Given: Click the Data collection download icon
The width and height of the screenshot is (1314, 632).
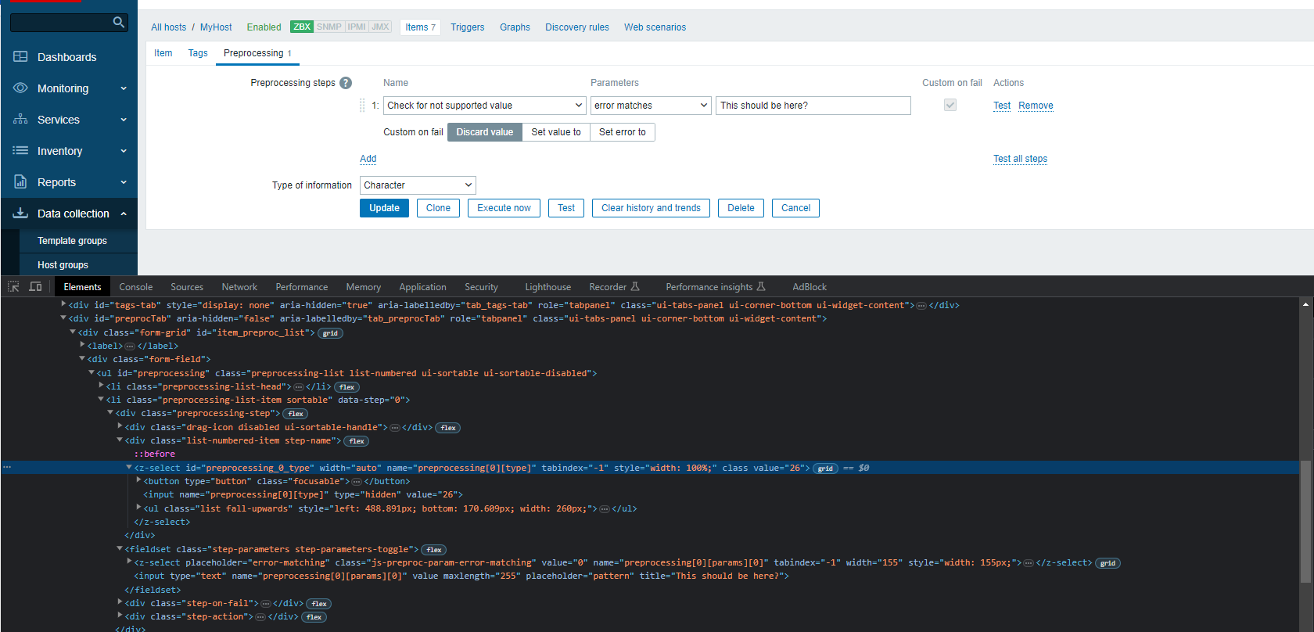Looking at the screenshot, I should tap(20, 213).
